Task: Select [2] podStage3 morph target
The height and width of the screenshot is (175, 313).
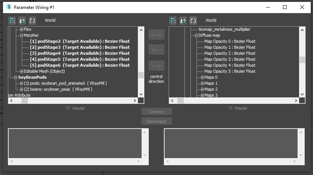Action: coord(80,47)
